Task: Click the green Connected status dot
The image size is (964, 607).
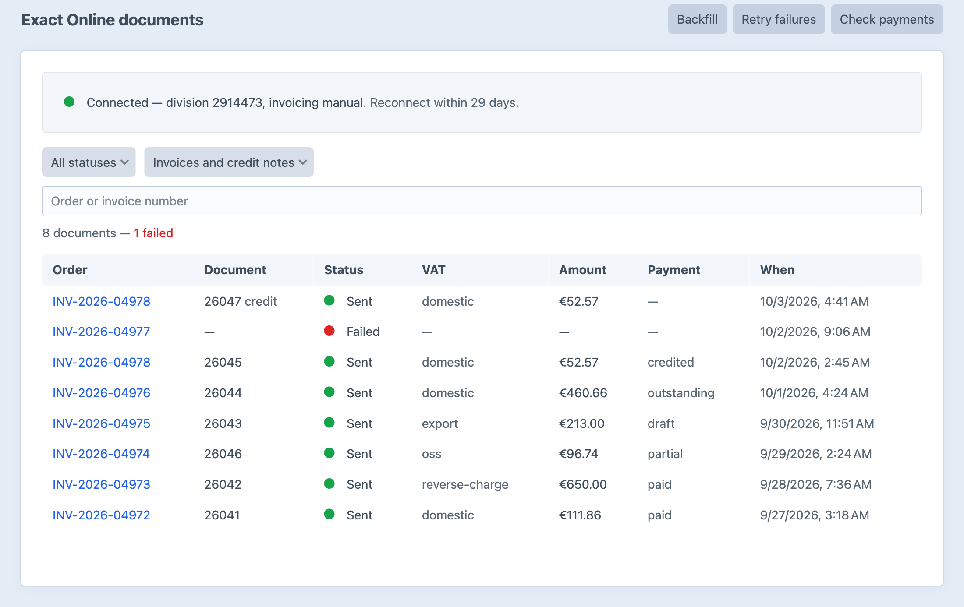Action: 69,102
